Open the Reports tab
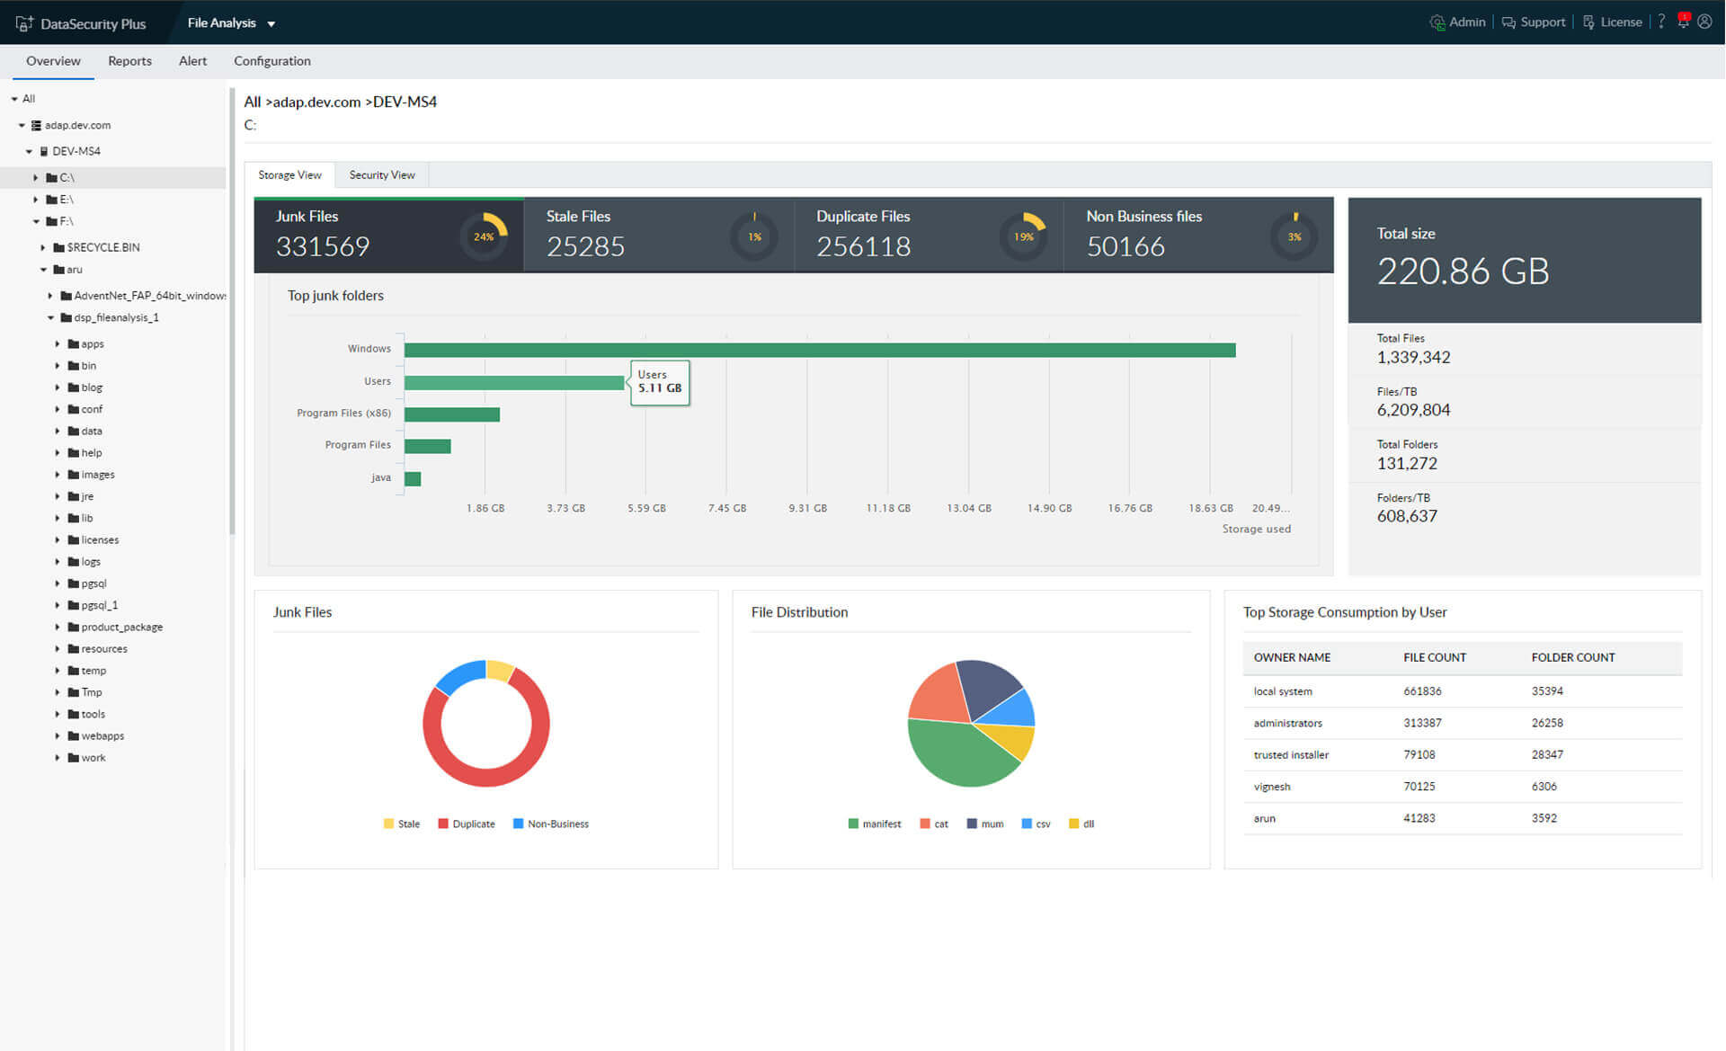Image resolution: width=1726 pixels, height=1051 pixels. [x=129, y=61]
